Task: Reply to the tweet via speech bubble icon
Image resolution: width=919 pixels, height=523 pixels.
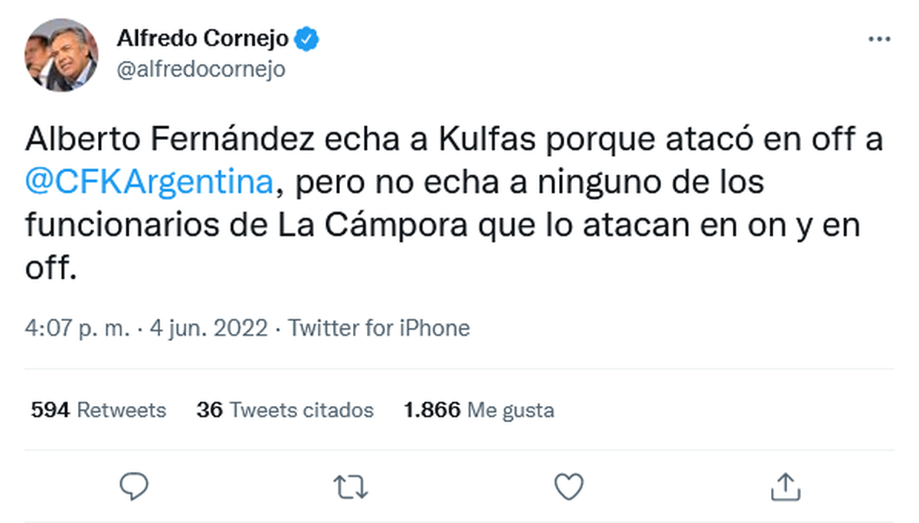Action: click(x=134, y=486)
